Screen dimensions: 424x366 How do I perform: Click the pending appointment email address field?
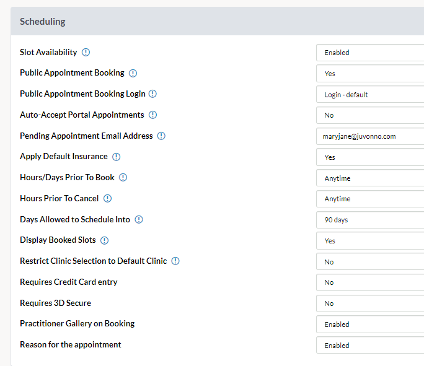(370, 136)
